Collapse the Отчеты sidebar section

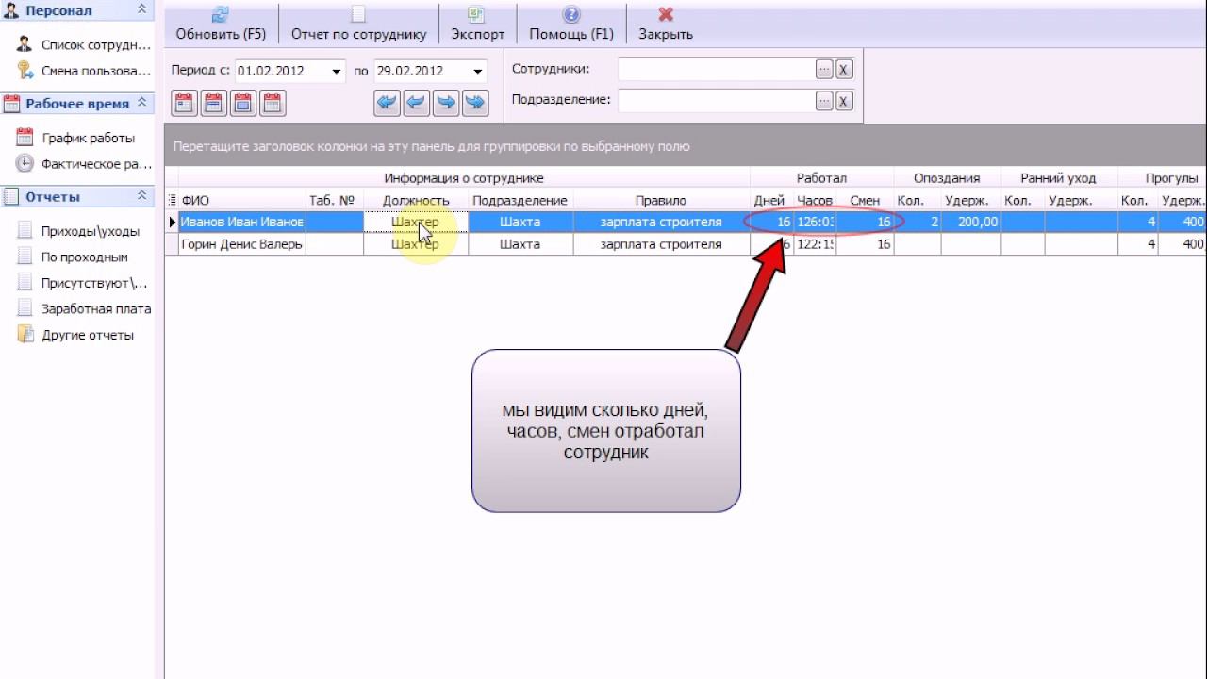pos(141,196)
